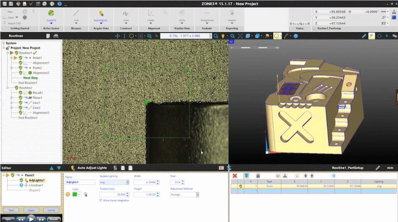Screen dimensions: 398x222
Task: Click the Line measure tool icon
Action: coord(76,14)
